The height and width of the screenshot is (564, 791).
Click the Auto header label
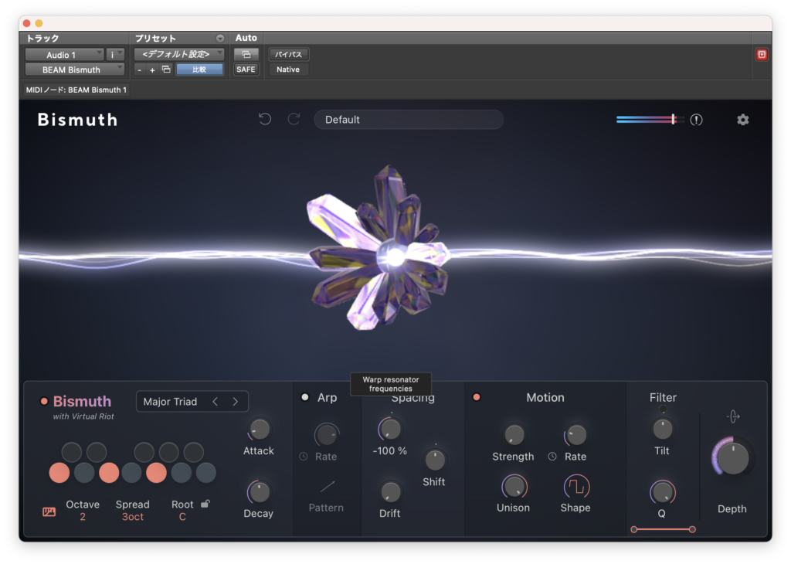pos(246,38)
